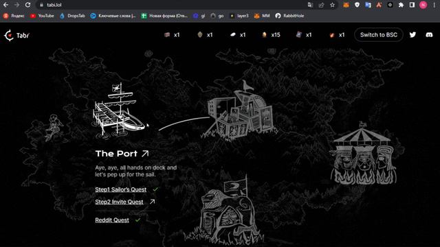Click the red feather item counter x1
Image resolution: width=440 pixels, height=247 pixels.
tap(337, 35)
